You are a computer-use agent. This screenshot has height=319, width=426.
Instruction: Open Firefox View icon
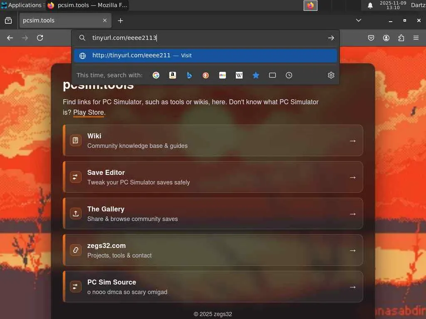point(8,21)
